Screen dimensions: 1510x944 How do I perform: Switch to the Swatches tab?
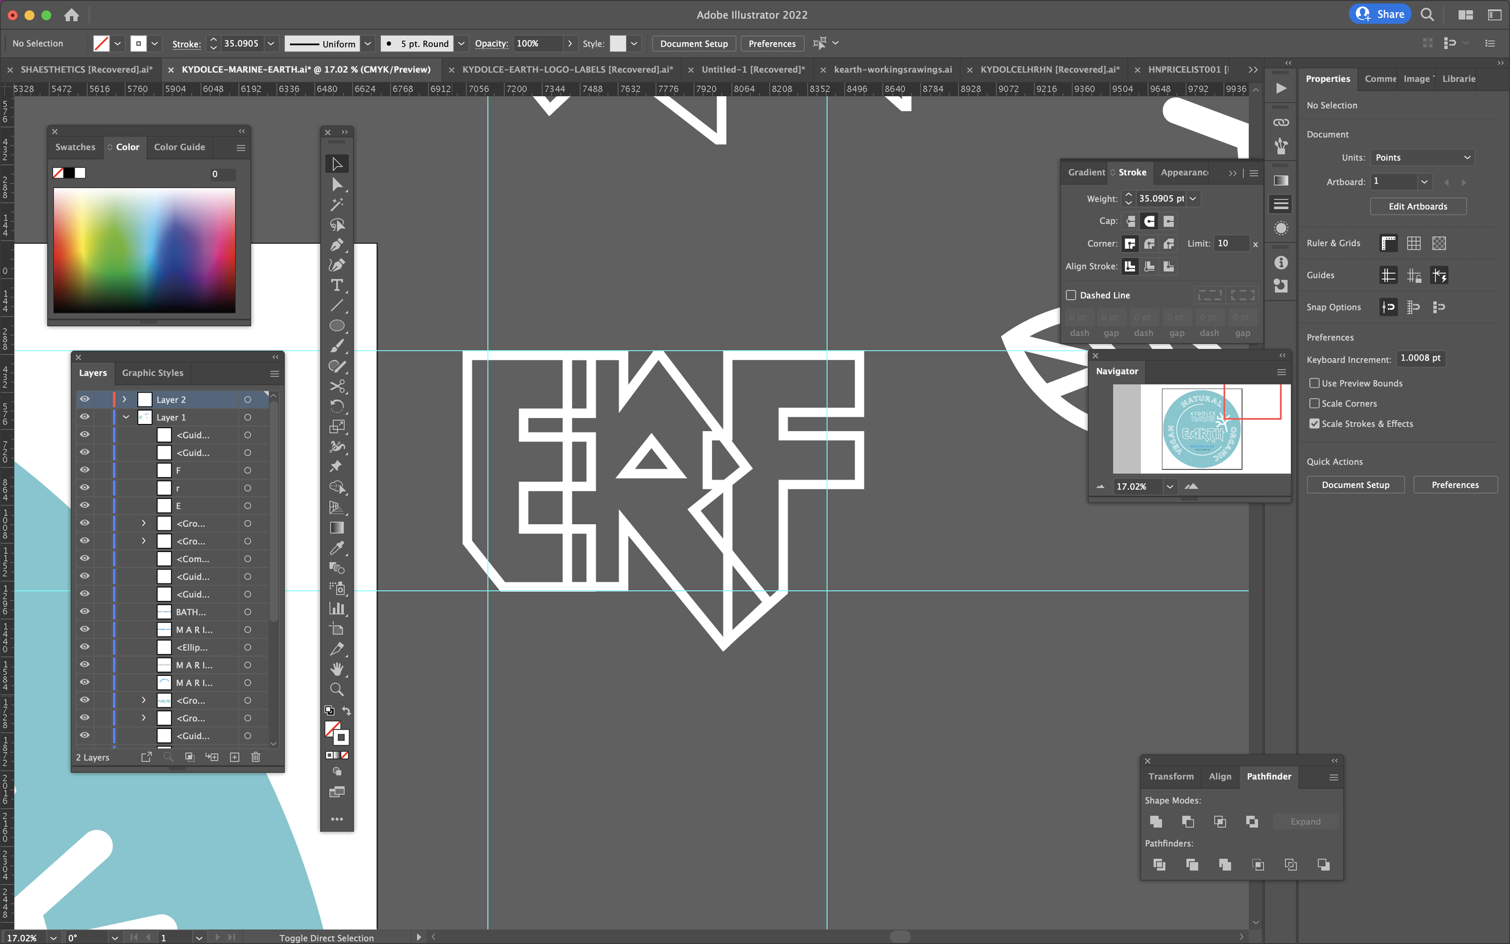pyautogui.click(x=75, y=147)
